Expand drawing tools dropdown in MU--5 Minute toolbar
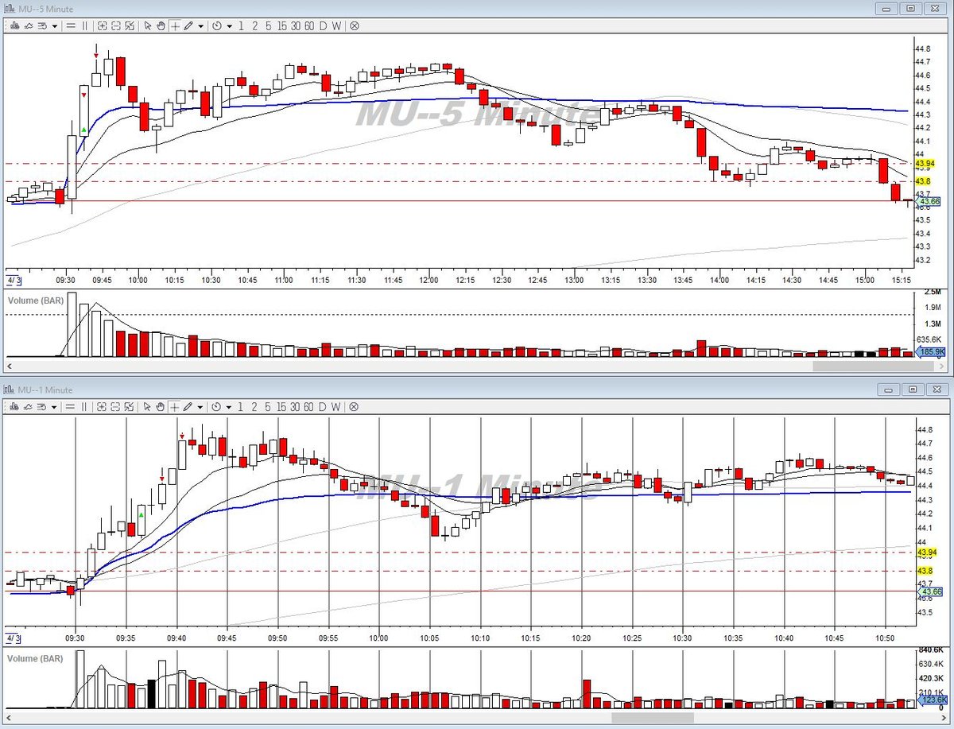Viewport: 954px width, 729px height. tap(200, 26)
